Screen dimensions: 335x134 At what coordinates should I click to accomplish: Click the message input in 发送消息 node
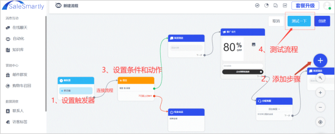click(186, 48)
